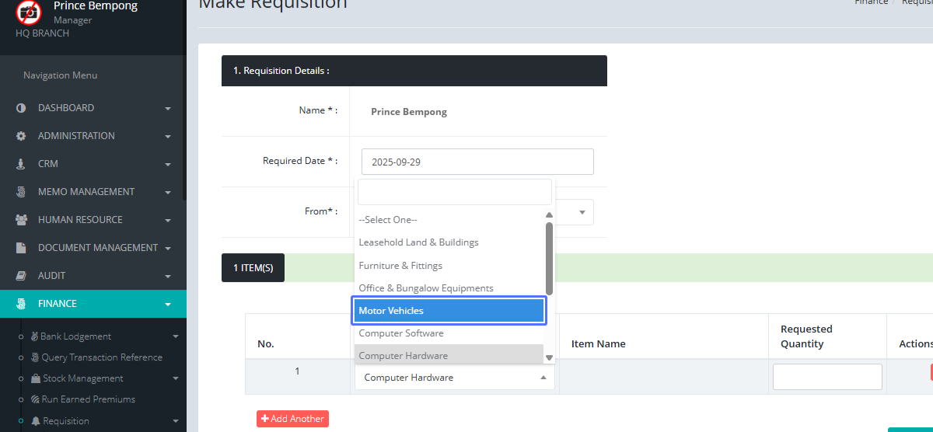Click the Document Management file icon

[x=21, y=248]
